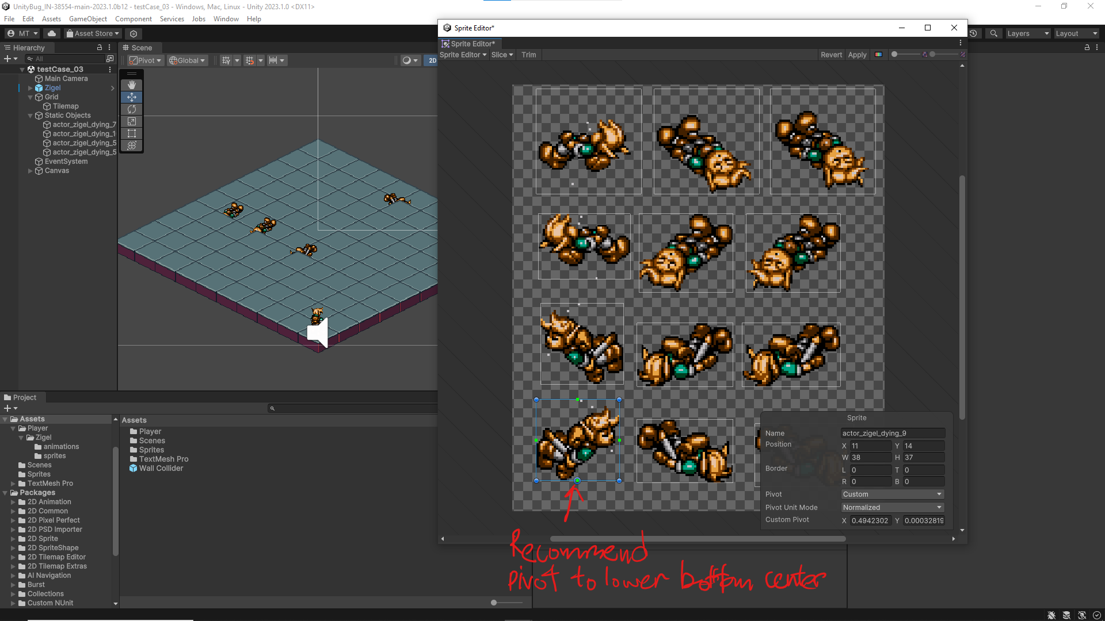1105x621 pixels.
Task: Toggle the Scene 2D view mode
Action: click(432, 60)
